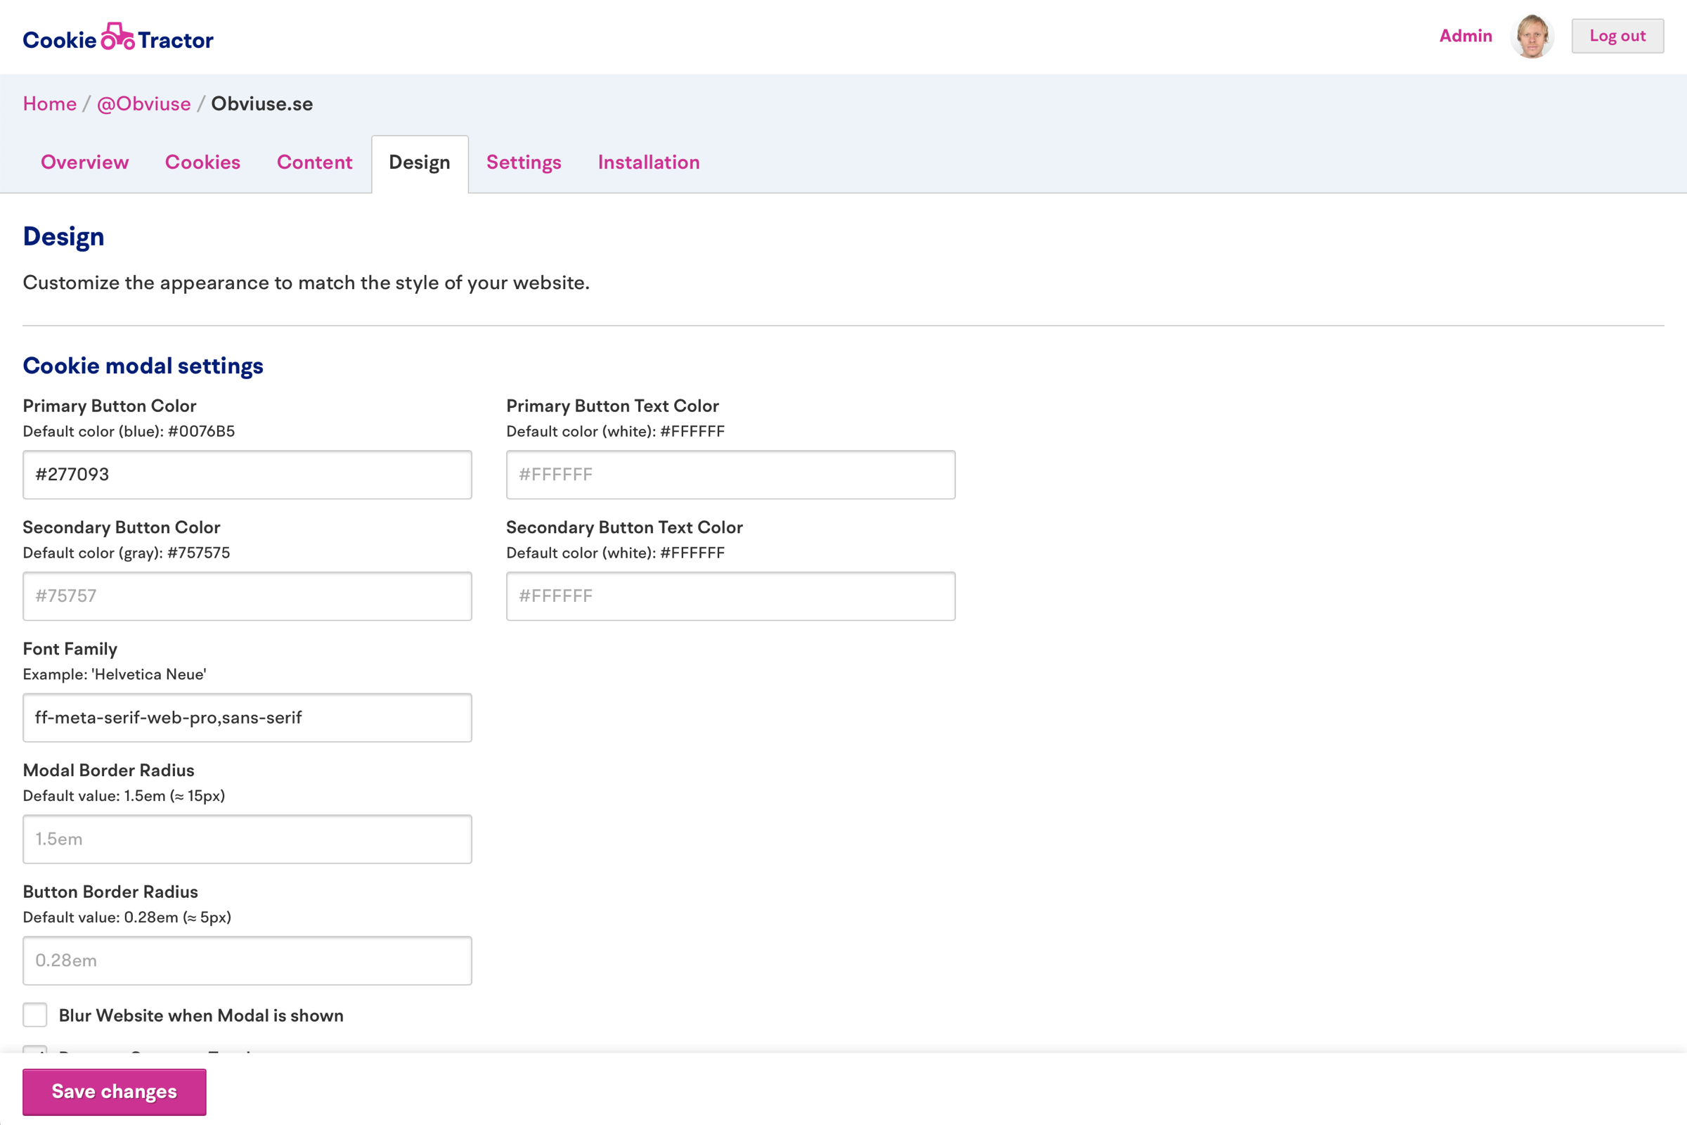This screenshot has width=1687, height=1125.
Task: Go to the Home breadcrumb
Action: (x=49, y=104)
